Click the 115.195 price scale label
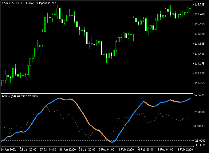The width and height of the screenshot is (209, 153). coord(199,24)
